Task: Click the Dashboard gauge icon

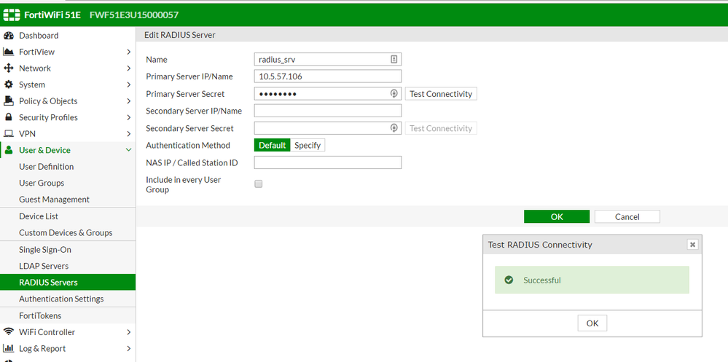Action: [8, 36]
